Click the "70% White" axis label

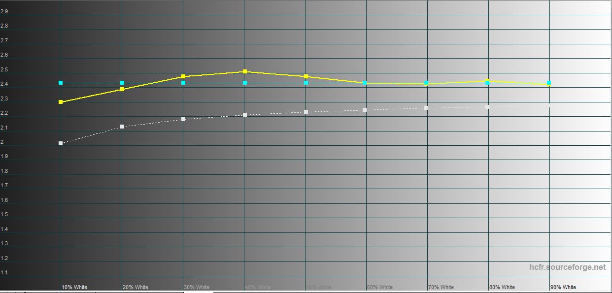pos(441,287)
